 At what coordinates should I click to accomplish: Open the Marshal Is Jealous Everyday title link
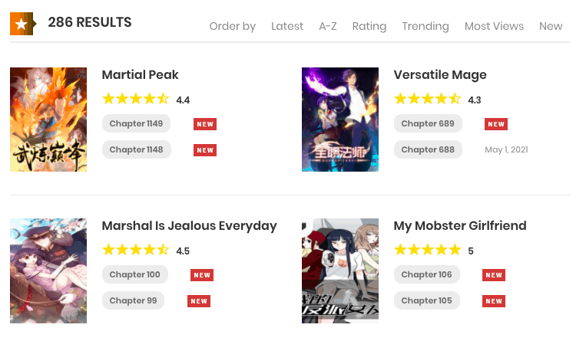[x=189, y=226]
